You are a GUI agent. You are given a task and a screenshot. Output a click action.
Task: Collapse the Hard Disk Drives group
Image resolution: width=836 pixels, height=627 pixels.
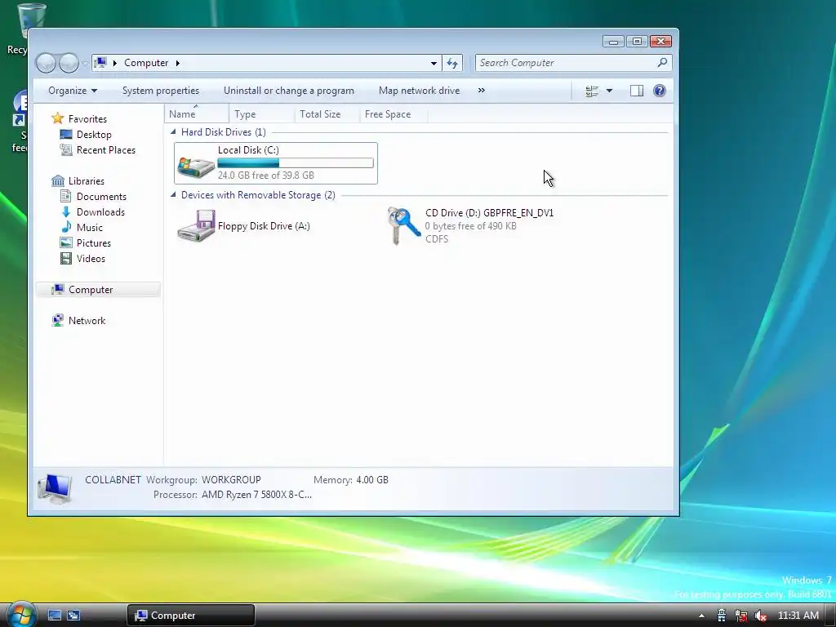[x=173, y=131]
